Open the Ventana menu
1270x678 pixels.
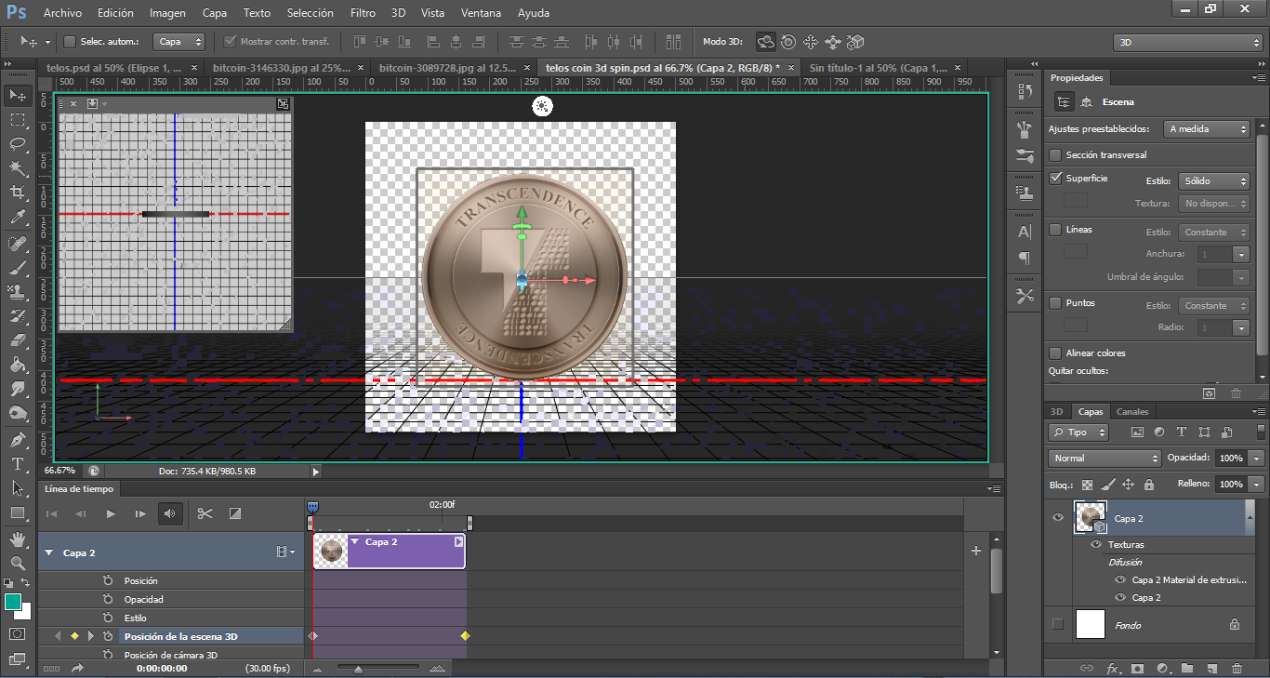pos(481,13)
